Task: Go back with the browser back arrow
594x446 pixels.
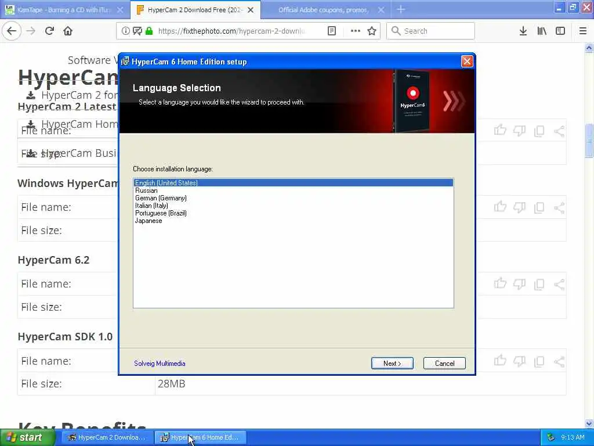Action: [12, 31]
